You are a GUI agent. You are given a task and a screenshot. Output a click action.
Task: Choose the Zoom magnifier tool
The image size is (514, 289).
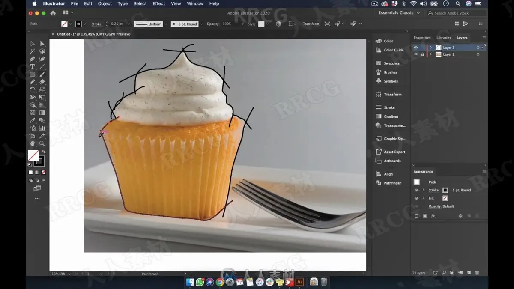click(x=42, y=143)
